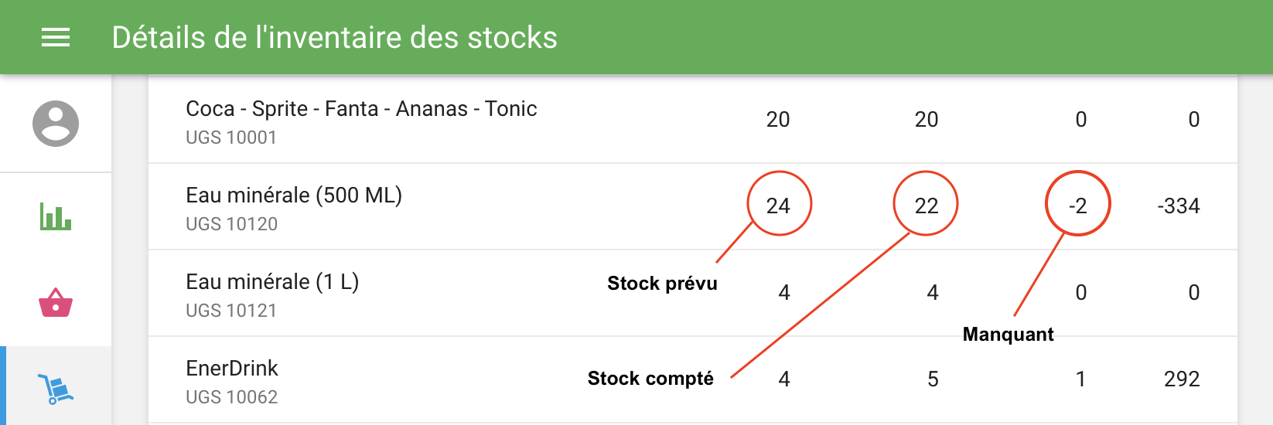This screenshot has width=1273, height=425.
Task: Click the "Manquant" annotation label
Action: pyautogui.click(x=1008, y=335)
